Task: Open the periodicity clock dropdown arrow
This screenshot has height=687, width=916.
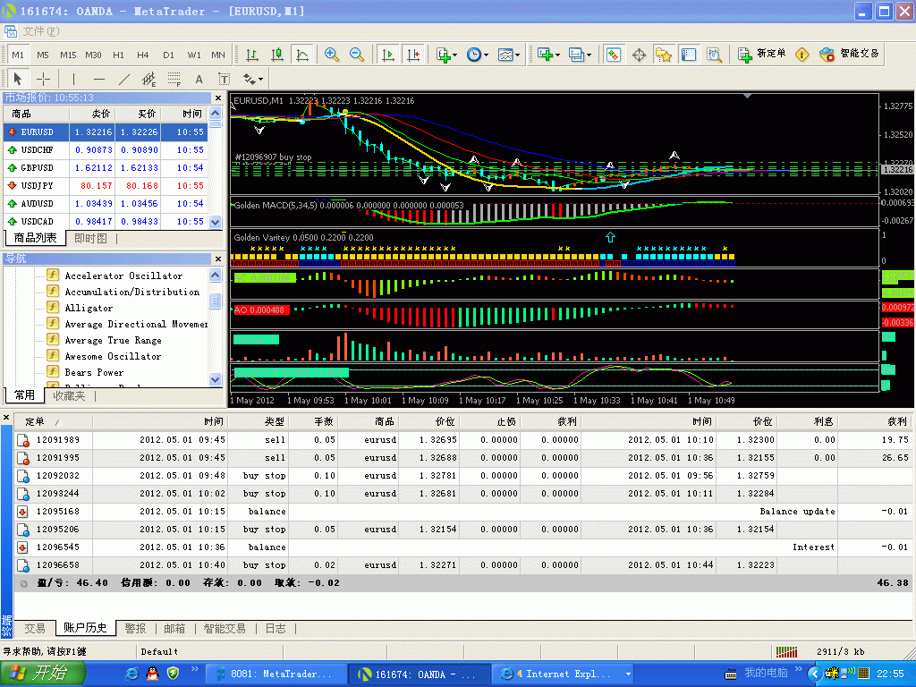Action: pos(486,55)
